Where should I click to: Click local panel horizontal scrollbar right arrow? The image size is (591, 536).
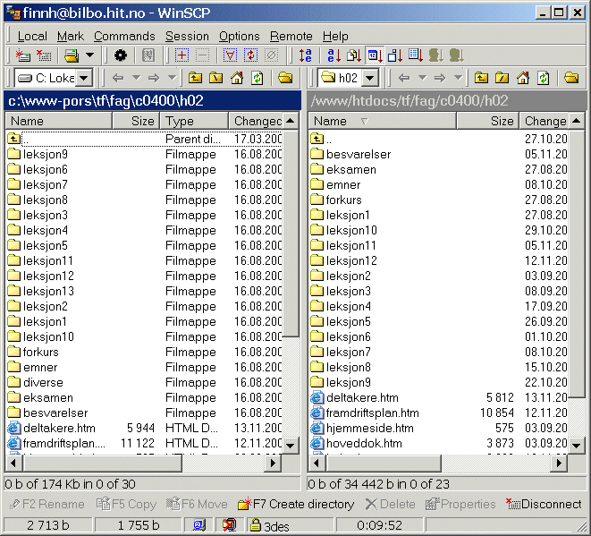(274, 463)
